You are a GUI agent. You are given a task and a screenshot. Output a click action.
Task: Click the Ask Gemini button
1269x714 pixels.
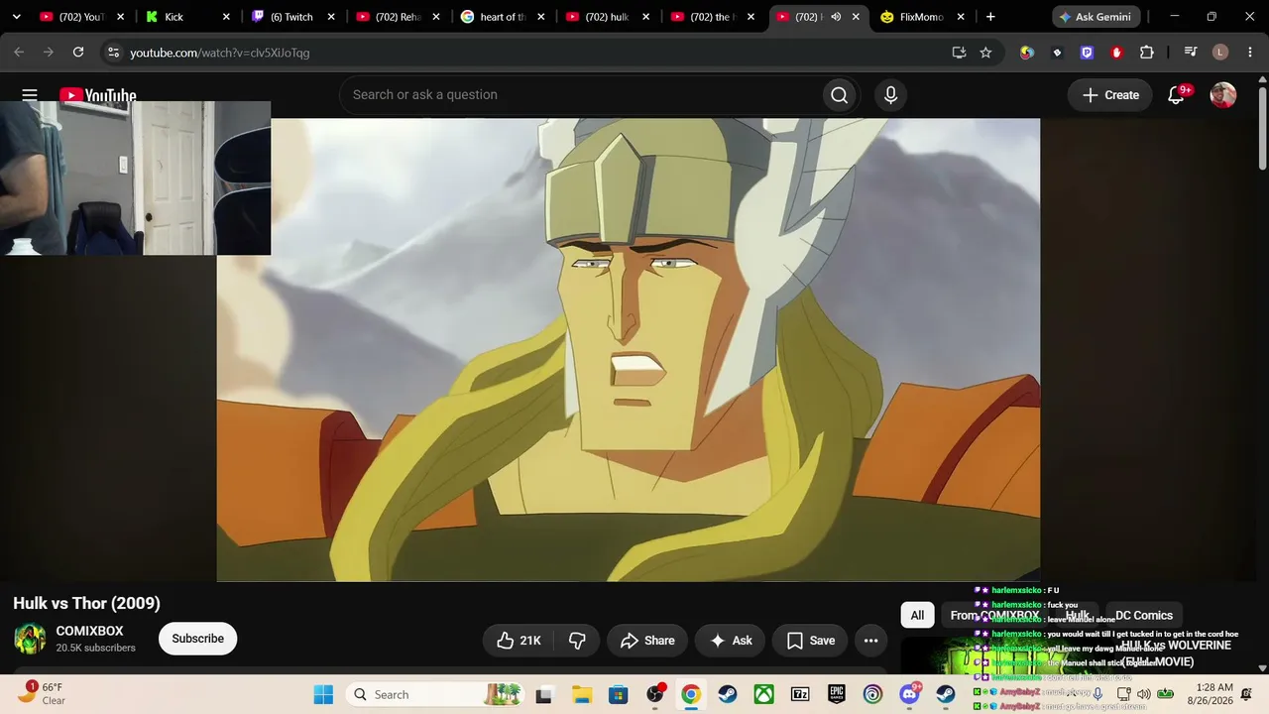coord(1096,17)
